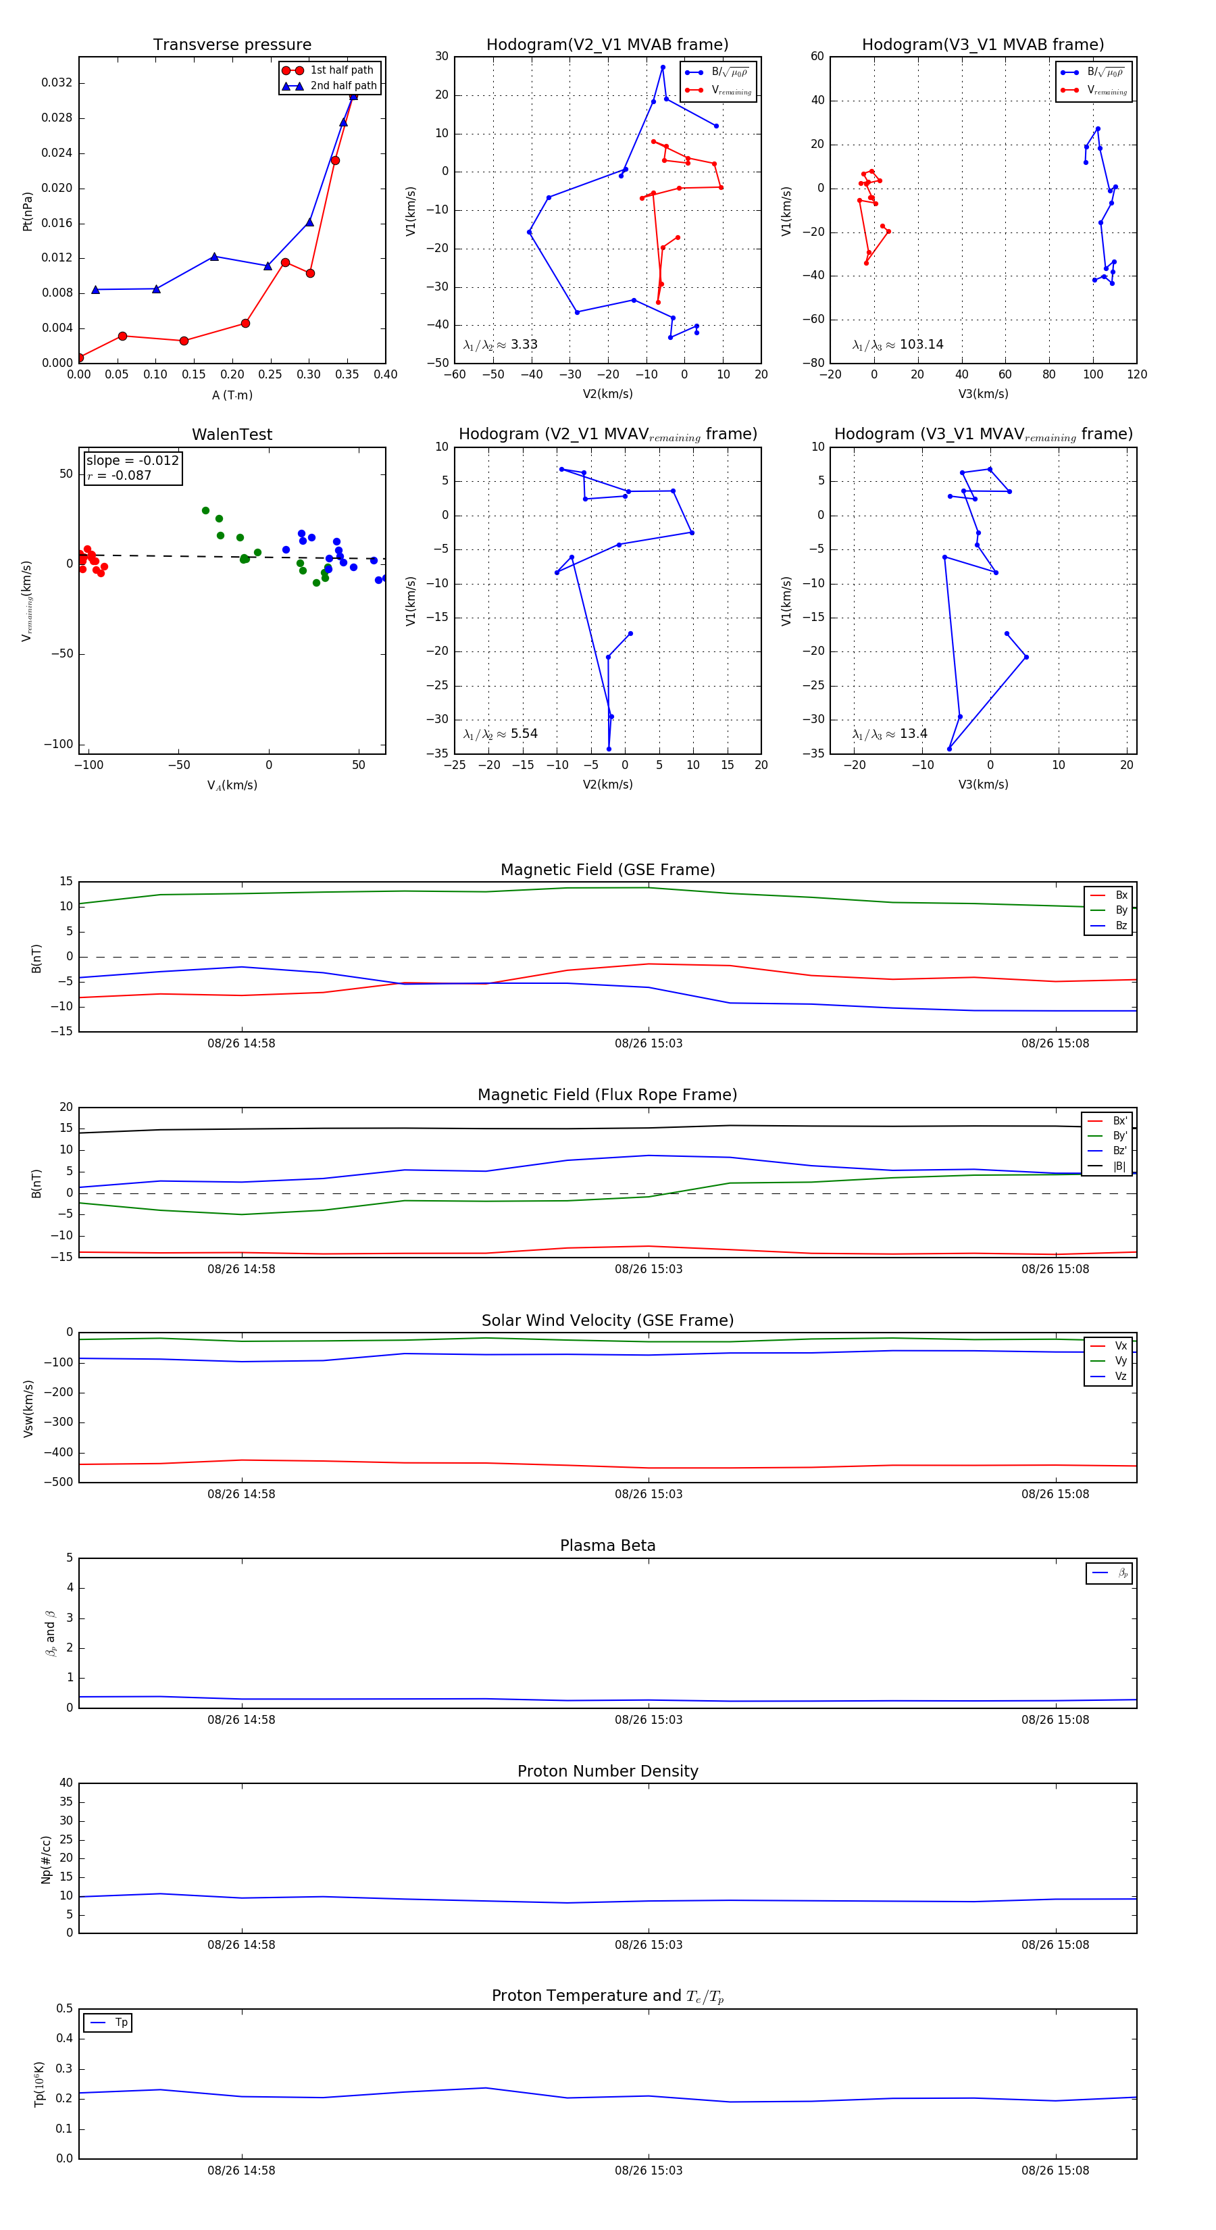This screenshot has width=1216, height=2230.
Task: Click the eigenvalue ratio annotation reading 5.54
Action: tap(500, 734)
